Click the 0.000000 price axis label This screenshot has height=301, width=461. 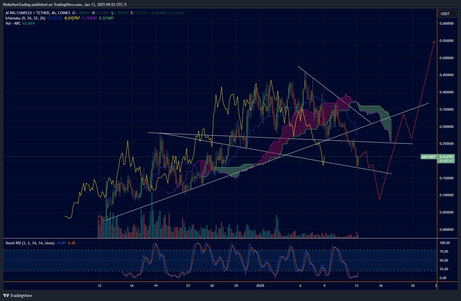446,230
